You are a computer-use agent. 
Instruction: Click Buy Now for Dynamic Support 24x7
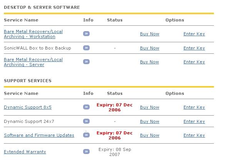click(150, 121)
